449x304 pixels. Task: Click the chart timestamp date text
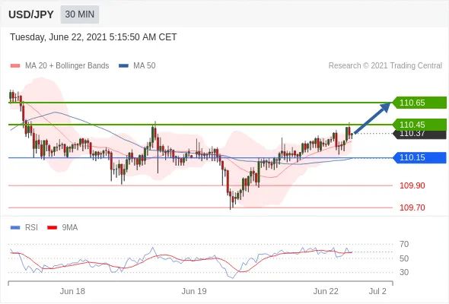(93, 37)
